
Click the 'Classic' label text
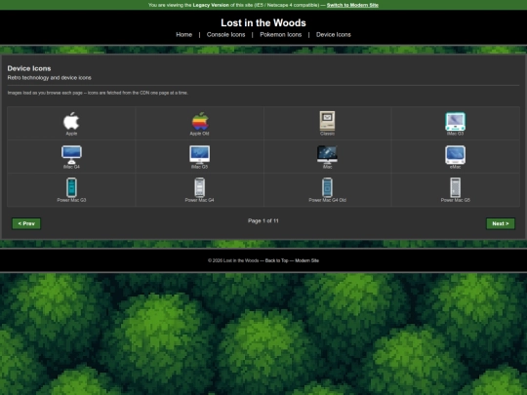click(327, 134)
